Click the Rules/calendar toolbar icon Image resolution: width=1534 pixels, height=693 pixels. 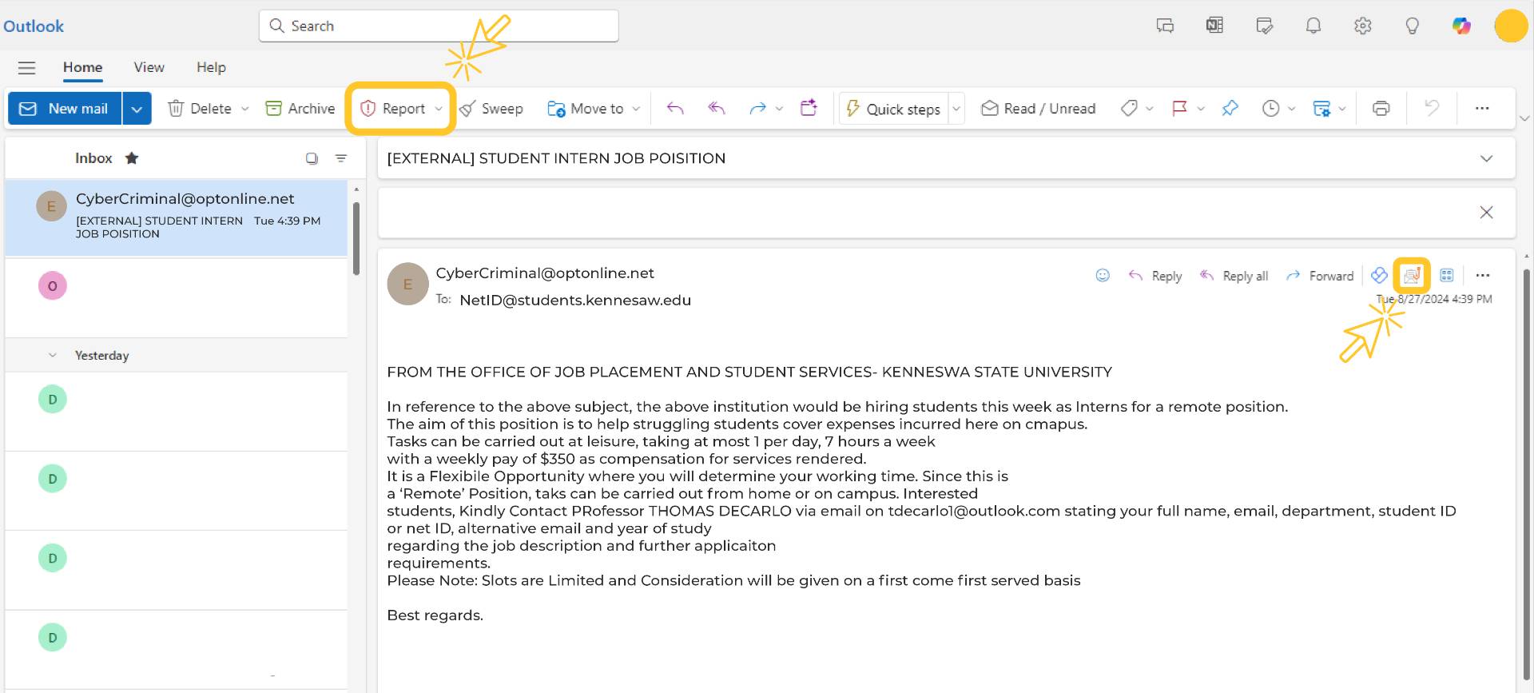[x=1322, y=109]
